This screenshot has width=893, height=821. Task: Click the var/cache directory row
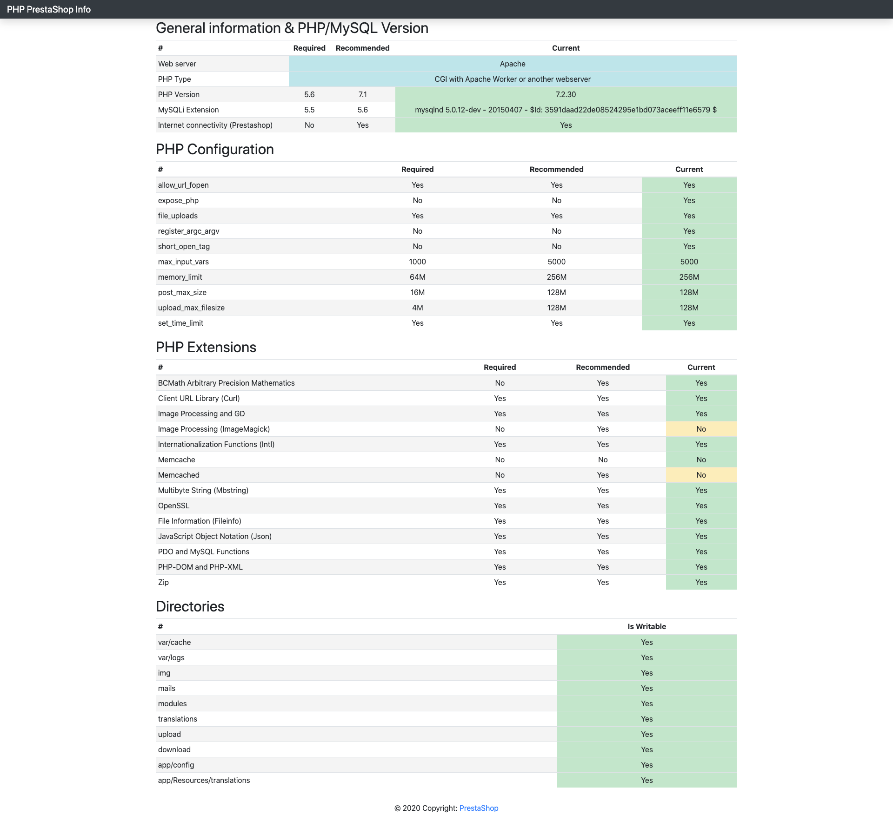click(174, 642)
